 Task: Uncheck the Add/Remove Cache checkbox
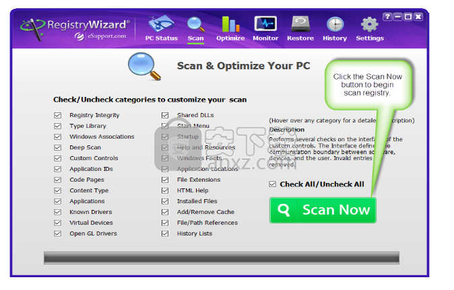[165, 212]
